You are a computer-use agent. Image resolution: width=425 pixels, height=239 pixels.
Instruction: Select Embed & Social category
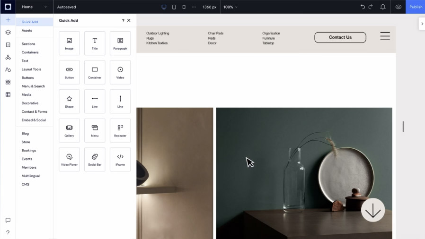tap(34, 120)
